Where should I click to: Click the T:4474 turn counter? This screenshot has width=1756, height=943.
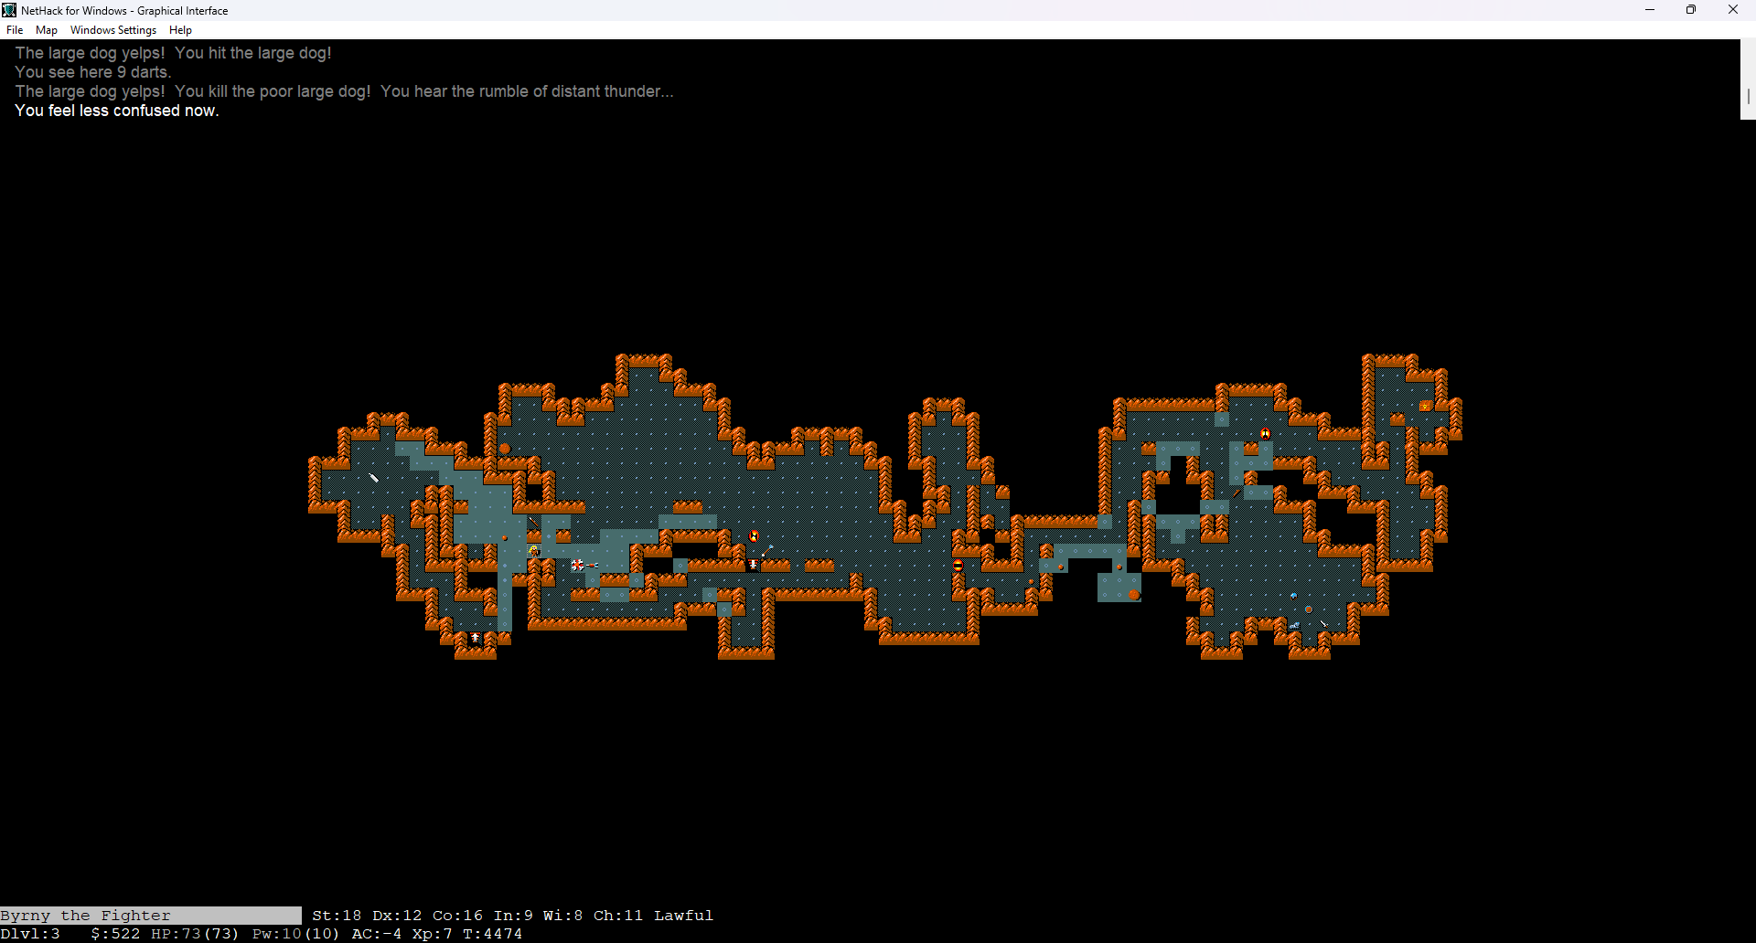493,934
